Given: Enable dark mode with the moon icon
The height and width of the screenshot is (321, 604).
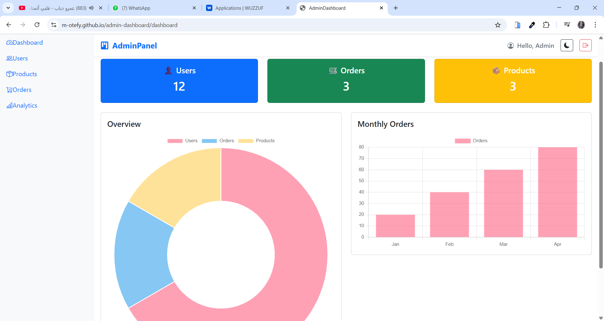Looking at the screenshot, I should point(567,45).
